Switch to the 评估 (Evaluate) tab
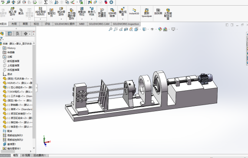This screenshot has height=158, width=248. click(x=47, y=24)
